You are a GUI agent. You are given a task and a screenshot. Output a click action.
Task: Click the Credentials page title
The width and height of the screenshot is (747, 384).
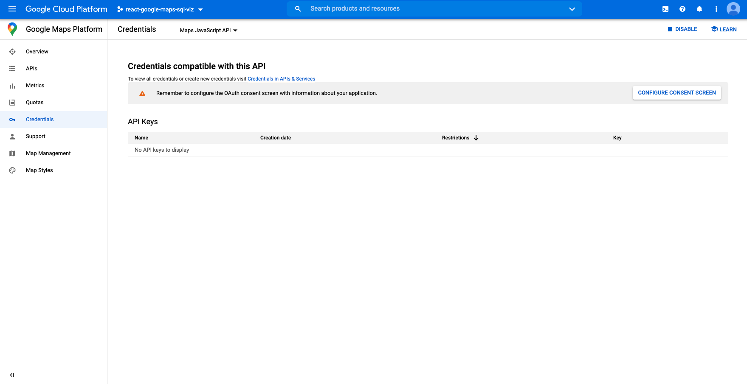click(137, 29)
